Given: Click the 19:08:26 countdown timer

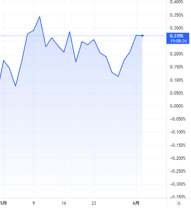Looking at the screenshot, I should [178, 41].
